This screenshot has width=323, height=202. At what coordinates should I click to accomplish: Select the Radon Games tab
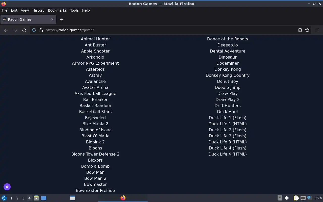28,19
